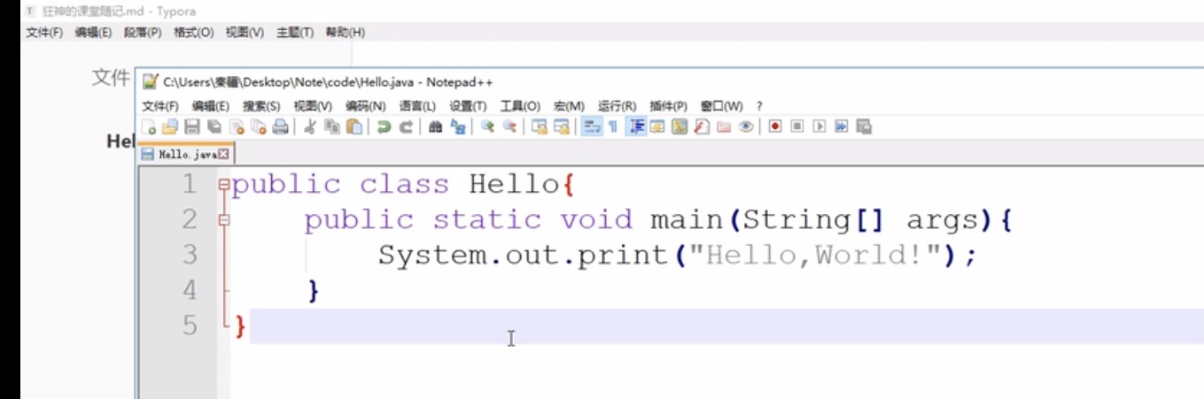Click line number 5 in margin
Screen dimensions: 1204x399
190,326
